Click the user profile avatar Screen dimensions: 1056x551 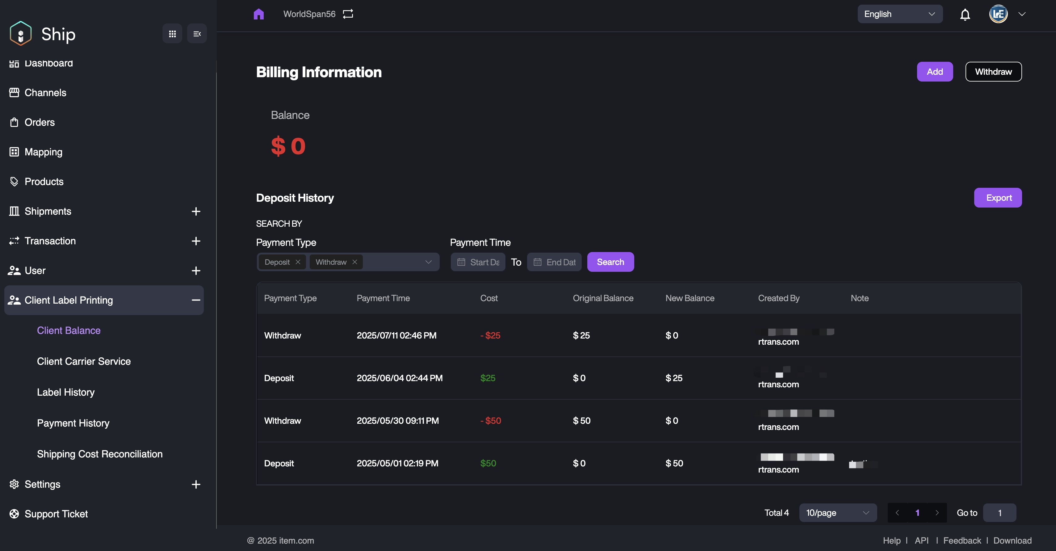coord(998,14)
